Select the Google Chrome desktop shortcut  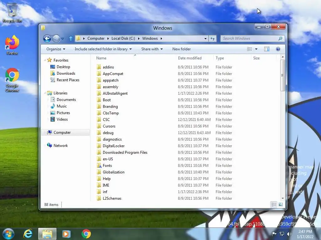coord(12,80)
